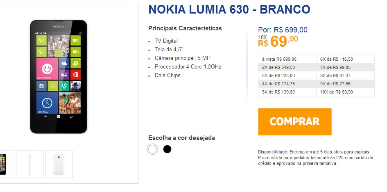Click the Vine tile on phone image
This screenshot has width=387, height=192.
click(x=63, y=86)
